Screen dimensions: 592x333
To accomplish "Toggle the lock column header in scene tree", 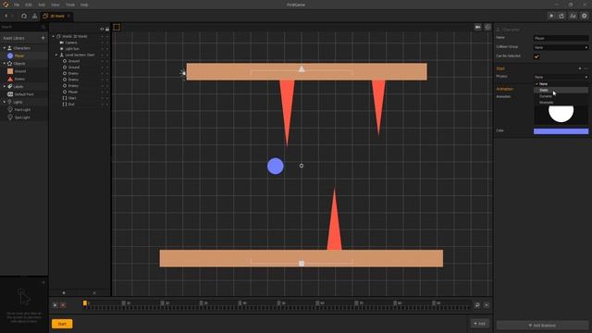I will (107, 29).
